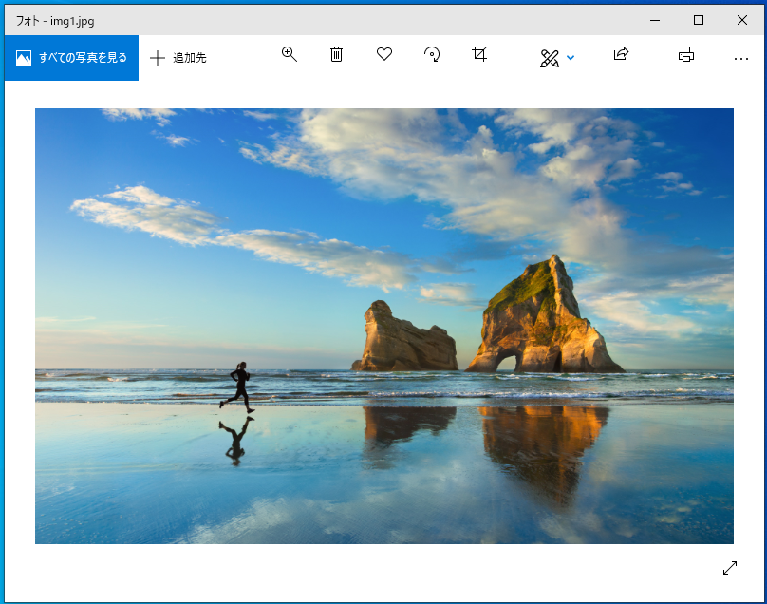Viewport: 767px width, 604px height.
Task: Add photo to favorites heart icon
Action: [x=384, y=54]
